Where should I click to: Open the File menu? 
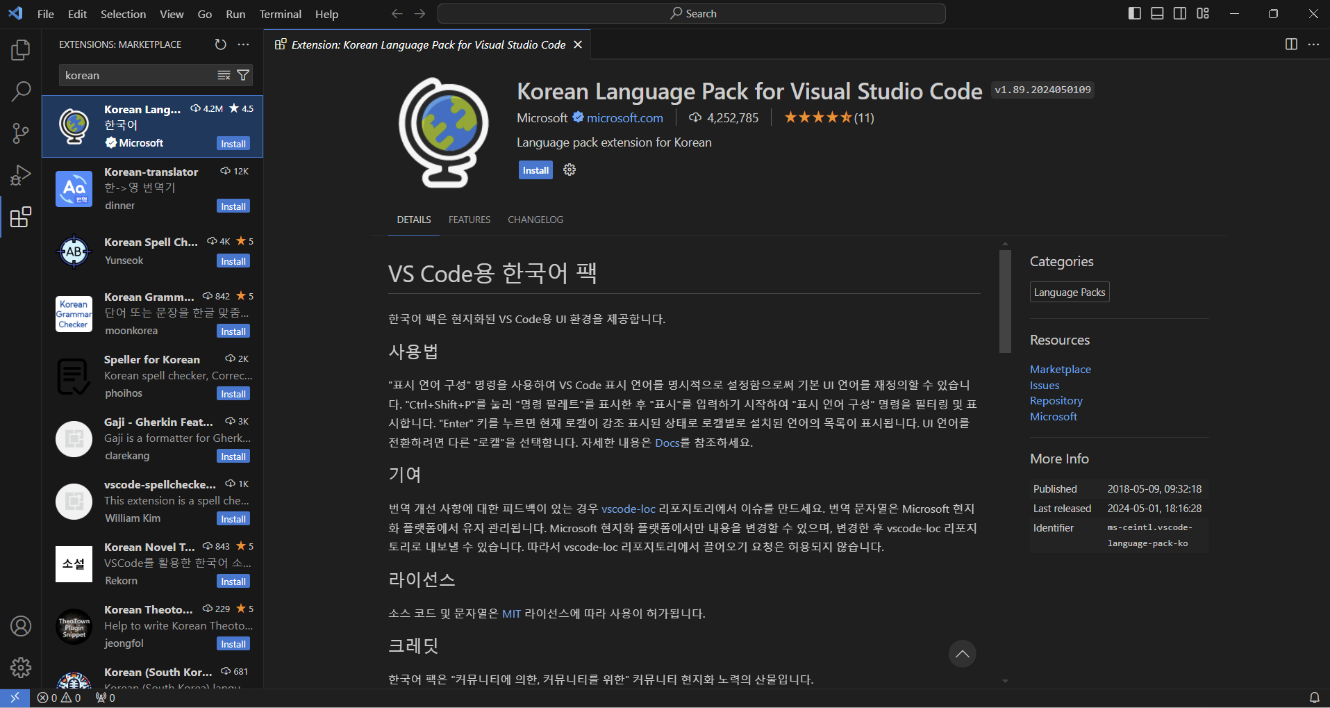[46, 14]
